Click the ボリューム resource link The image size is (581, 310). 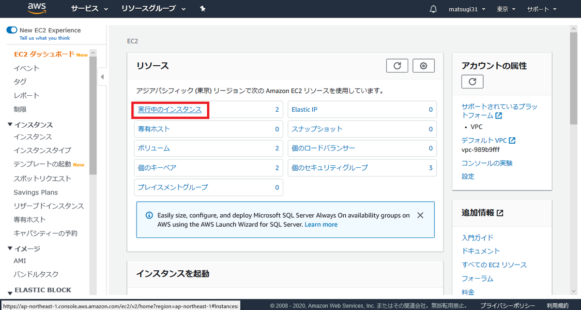click(x=154, y=148)
